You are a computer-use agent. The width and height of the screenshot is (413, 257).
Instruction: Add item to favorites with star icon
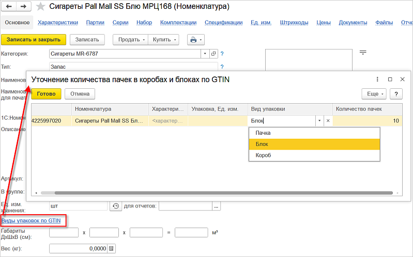[40, 7]
